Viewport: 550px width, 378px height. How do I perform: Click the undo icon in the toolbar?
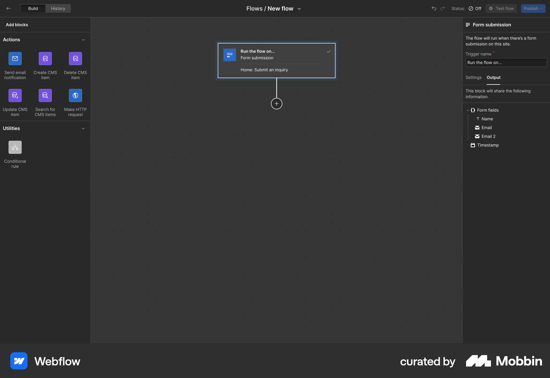point(434,9)
